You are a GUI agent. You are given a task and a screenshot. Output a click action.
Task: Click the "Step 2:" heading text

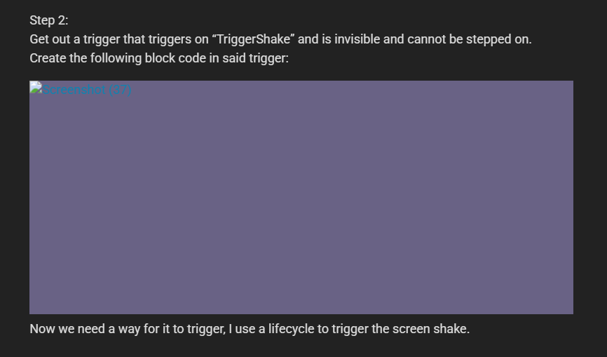click(x=49, y=20)
